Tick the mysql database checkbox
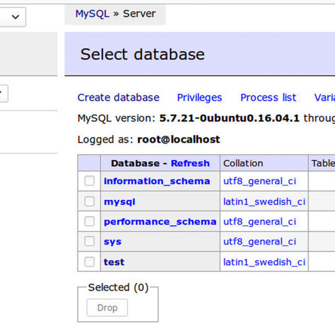 (x=89, y=201)
